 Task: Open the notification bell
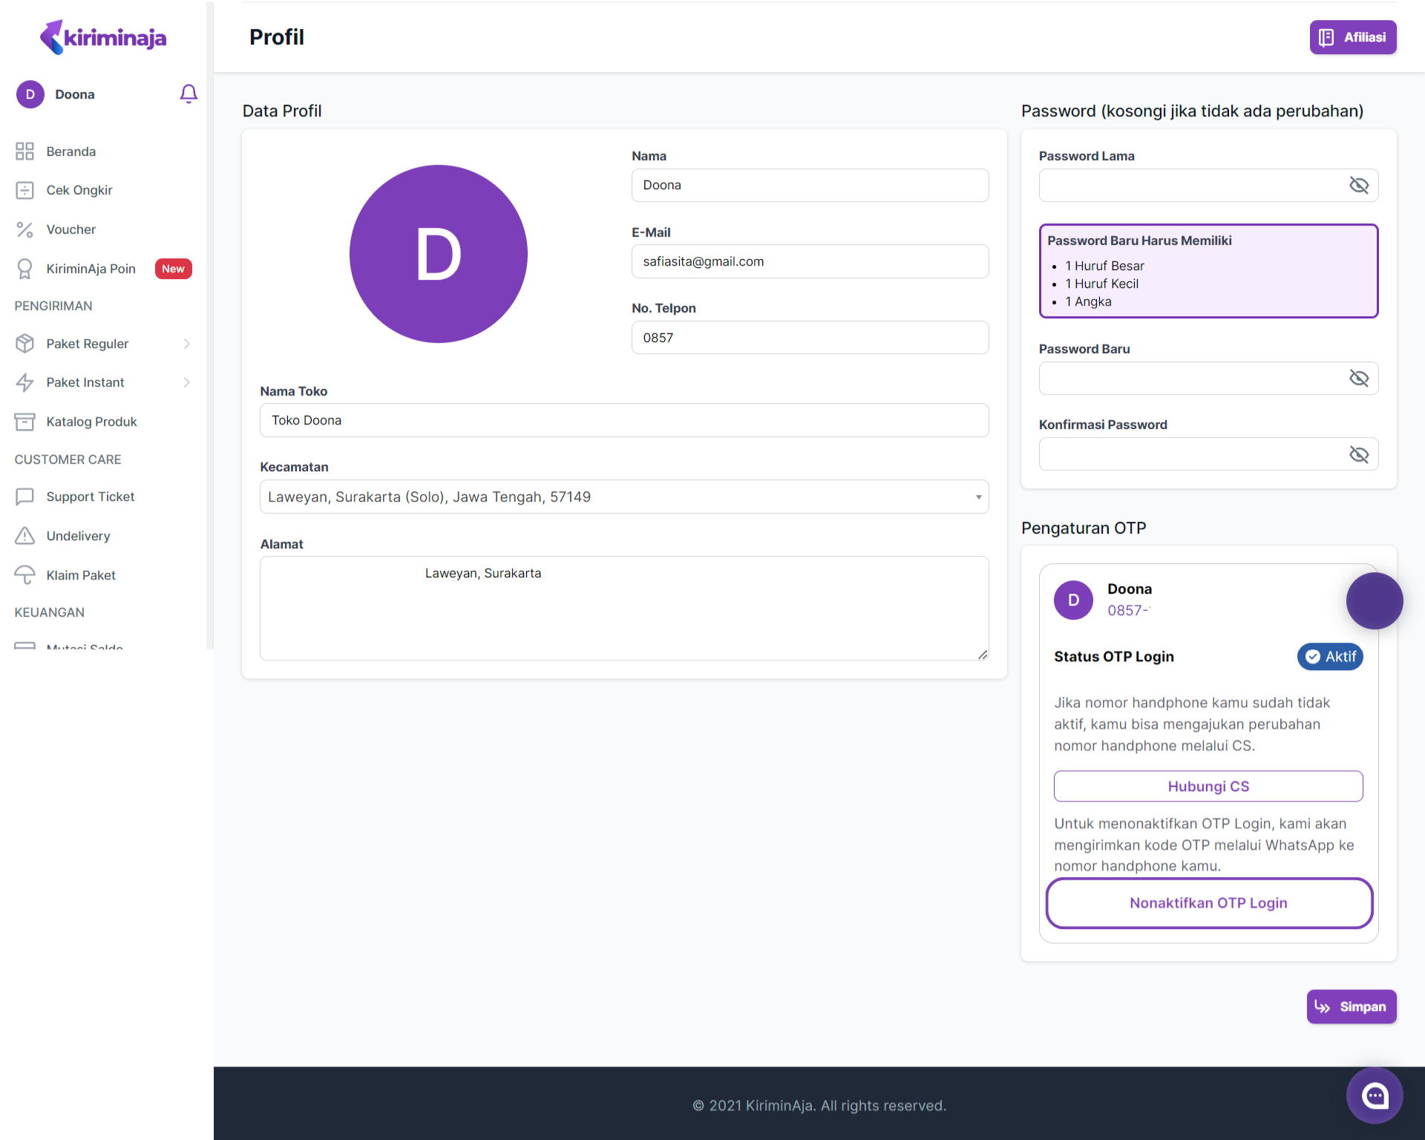click(189, 94)
